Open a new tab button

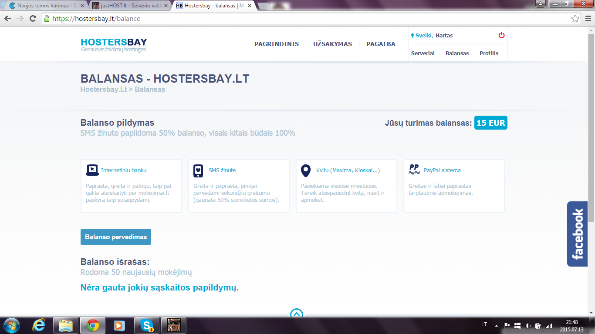[x=263, y=6]
